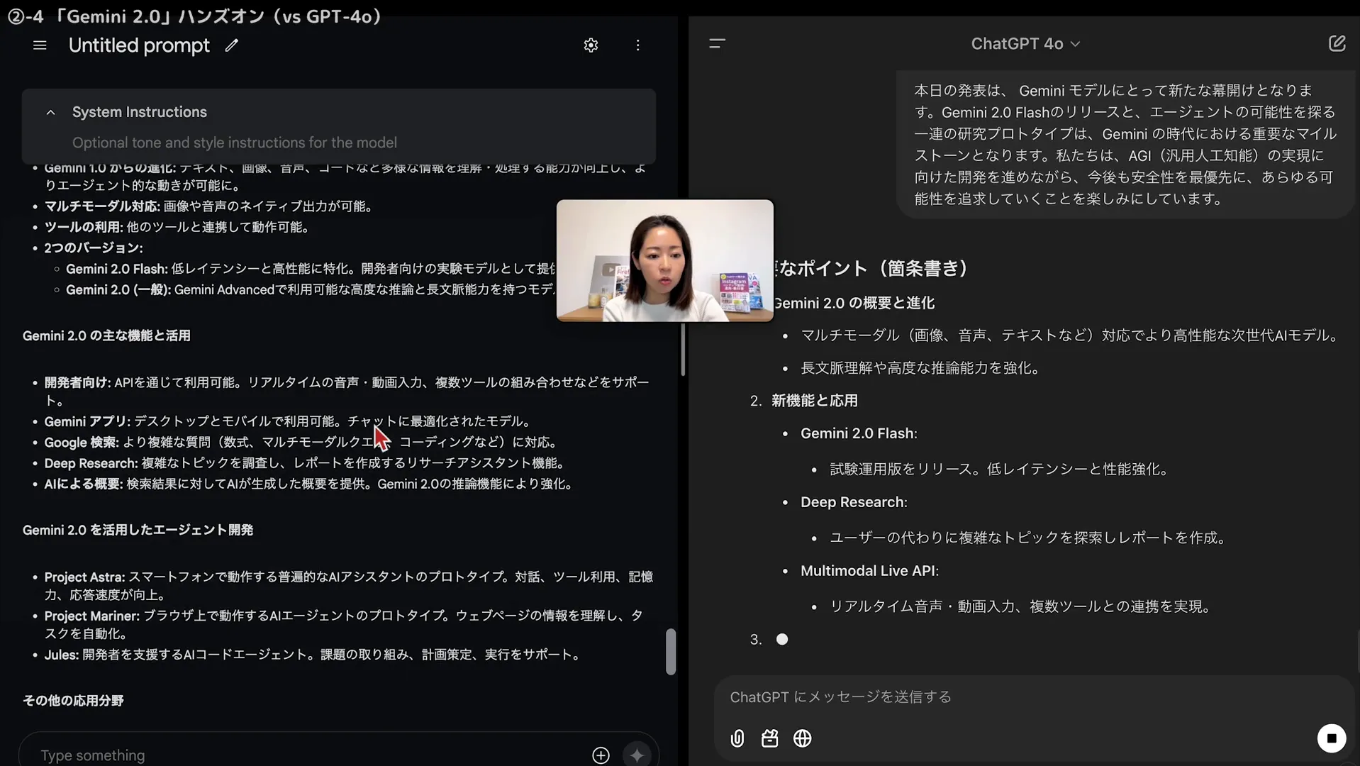Click the 'Jules:' bullet text
The height and width of the screenshot is (766, 1360).
click(x=62, y=655)
